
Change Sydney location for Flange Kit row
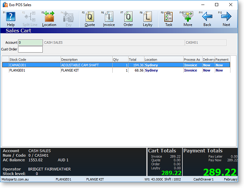coord(163,70)
